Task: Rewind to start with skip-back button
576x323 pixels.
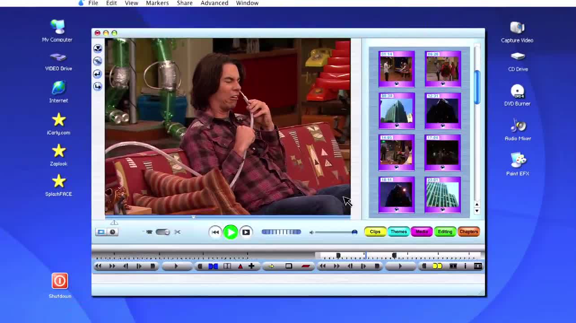Action: 215,232
